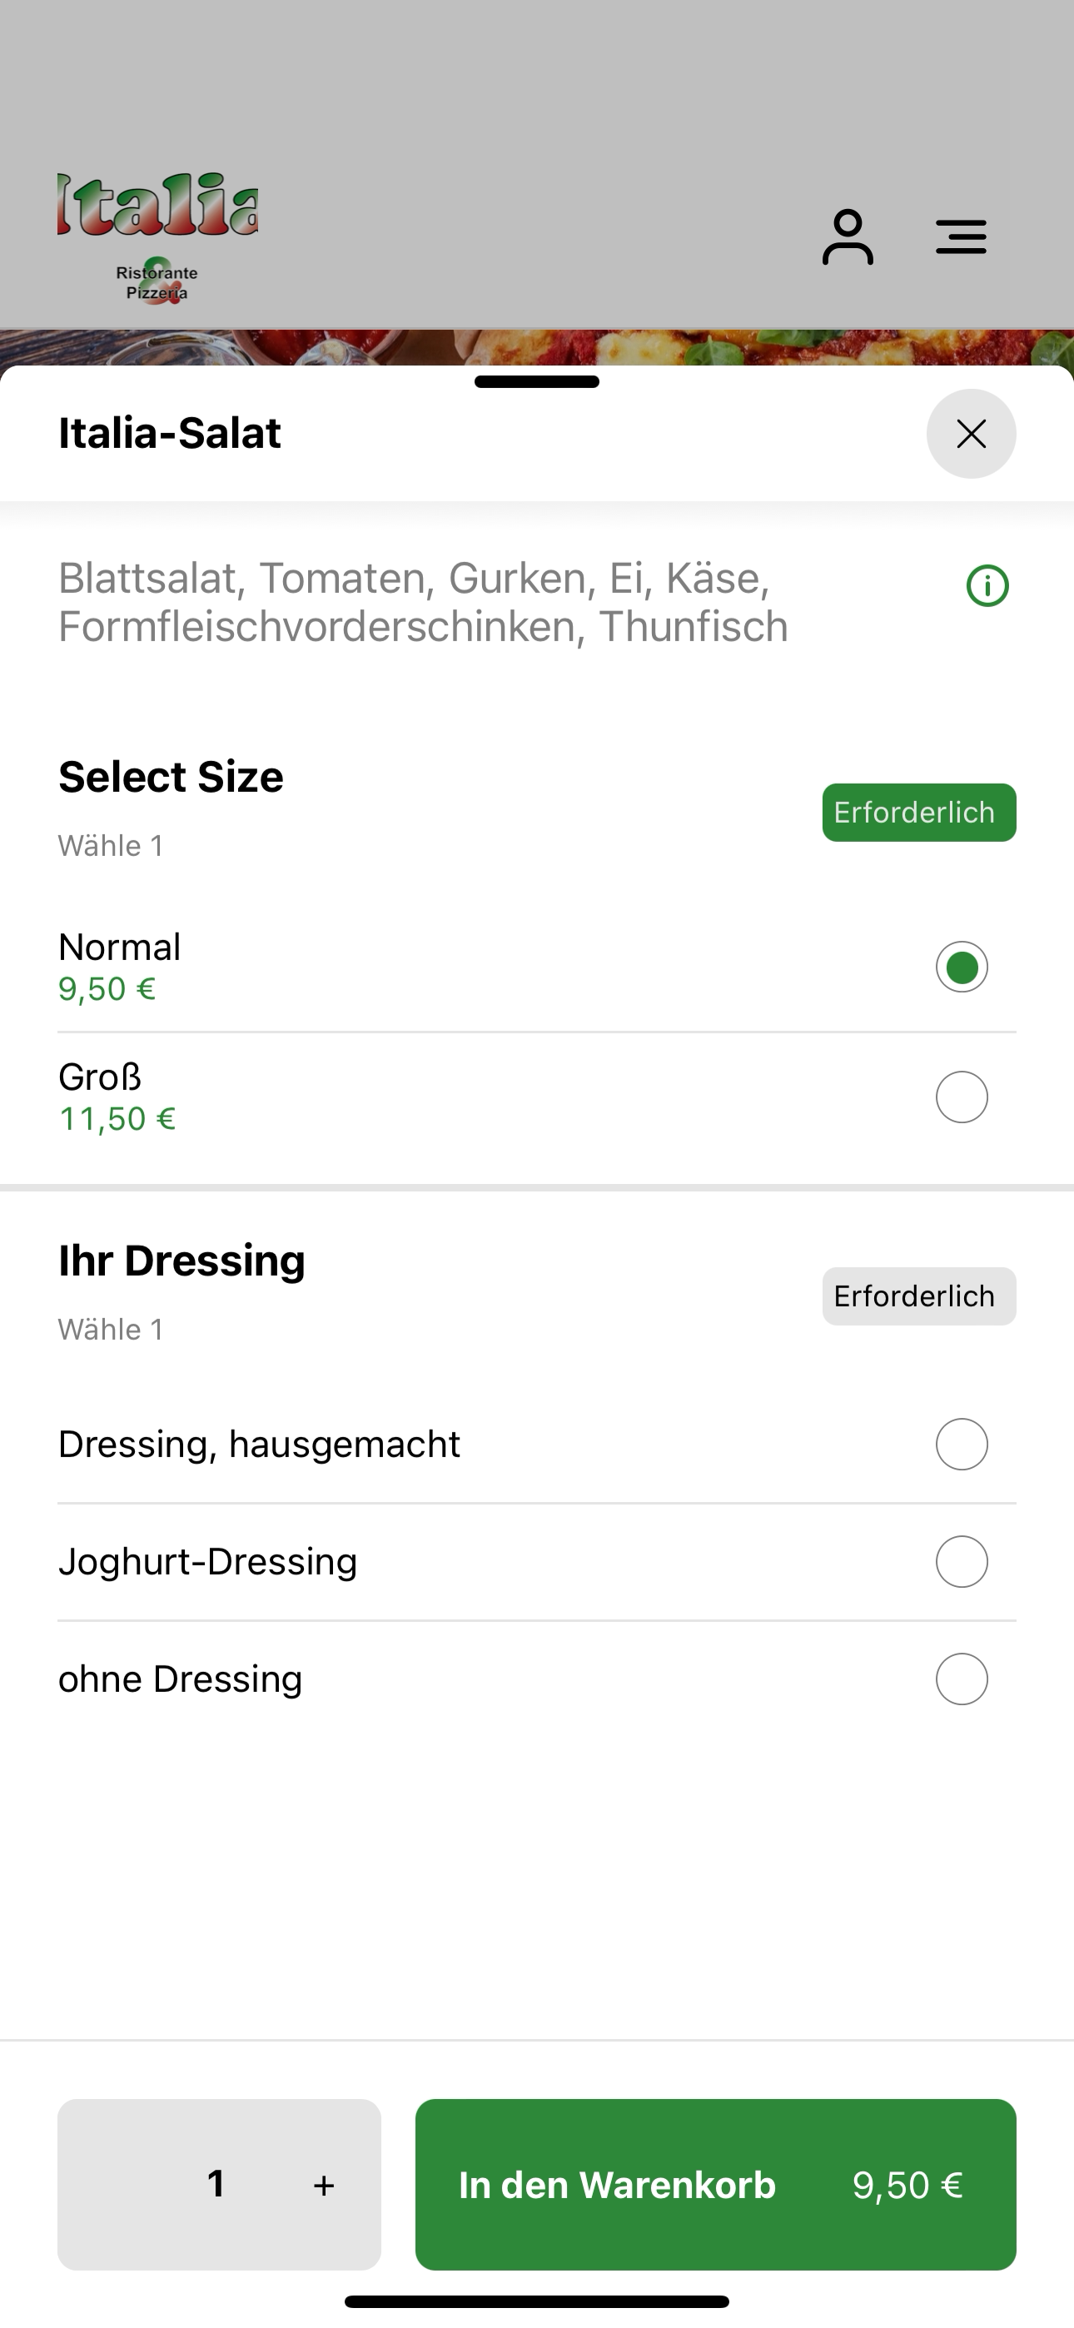
Task: Select the Groß size radio button
Action: click(961, 1097)
